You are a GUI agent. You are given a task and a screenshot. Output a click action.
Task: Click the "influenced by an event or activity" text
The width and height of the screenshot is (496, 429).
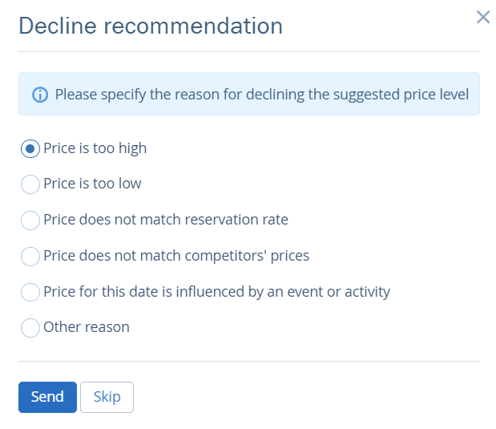[216, 292]
